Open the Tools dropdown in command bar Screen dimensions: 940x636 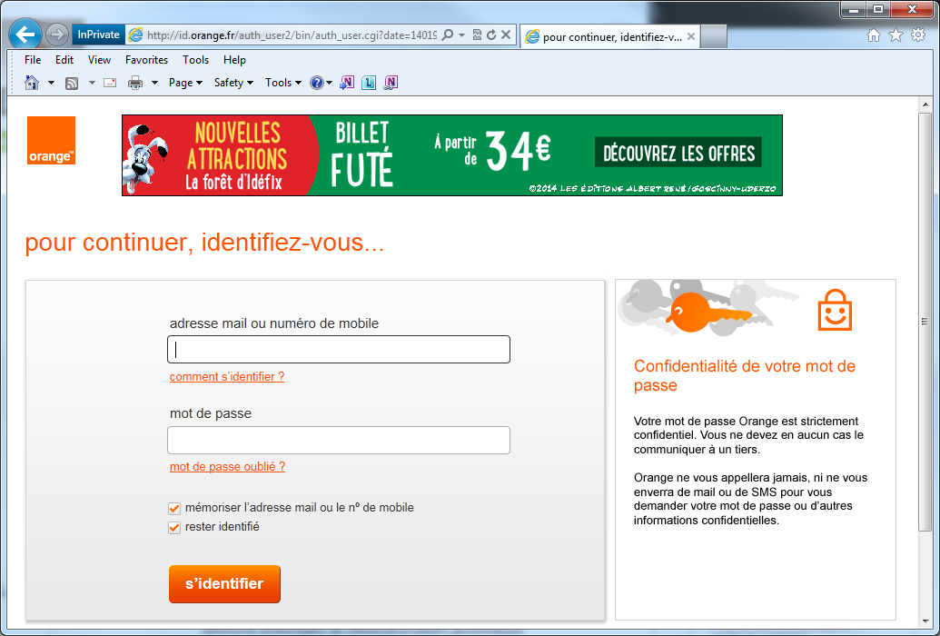point(283,83)
